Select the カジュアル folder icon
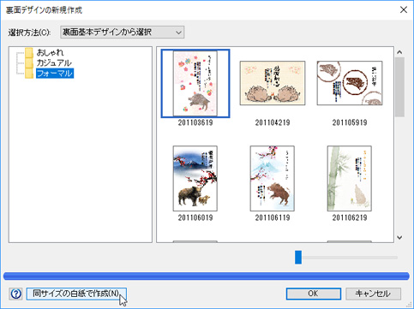414x309 pixels. (29, 62)
